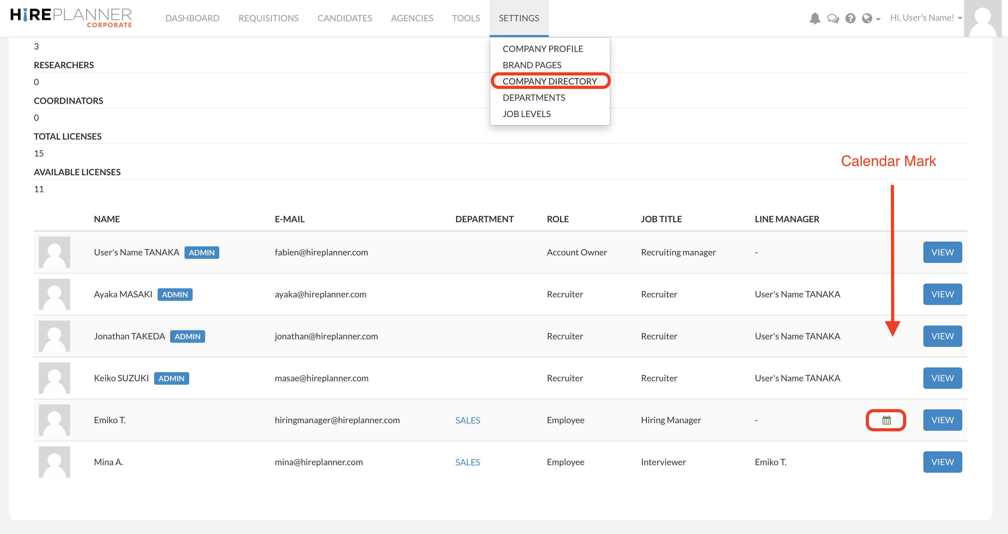
Task: Click Emiko T.'s calendar icon
Action: [886, 420]
